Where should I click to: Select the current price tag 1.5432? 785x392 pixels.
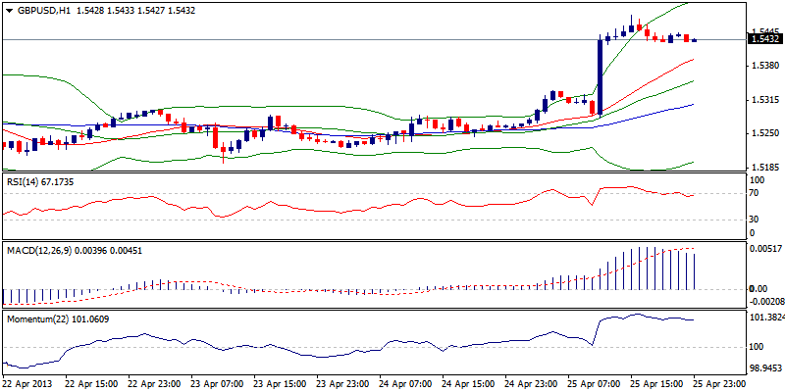click(763, 39)
